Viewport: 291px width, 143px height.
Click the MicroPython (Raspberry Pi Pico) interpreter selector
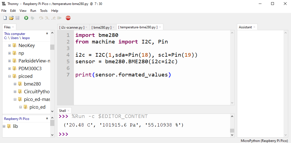click(x=264, y=141)
